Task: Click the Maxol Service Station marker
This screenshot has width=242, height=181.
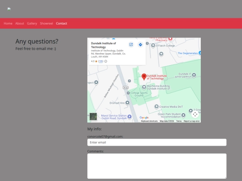Action: click(x=130, y=117)
